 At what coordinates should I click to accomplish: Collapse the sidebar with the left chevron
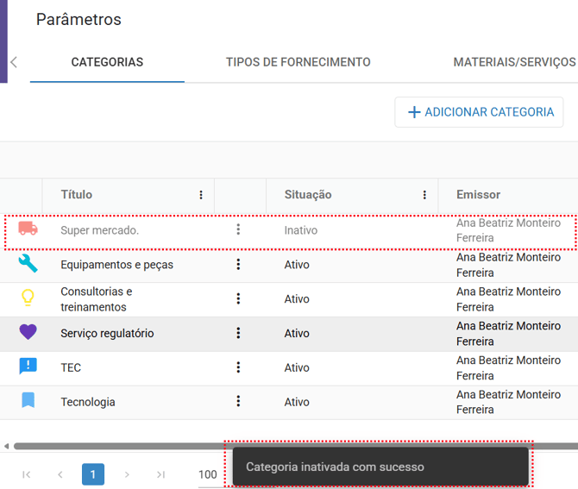(x=14, y=62)
